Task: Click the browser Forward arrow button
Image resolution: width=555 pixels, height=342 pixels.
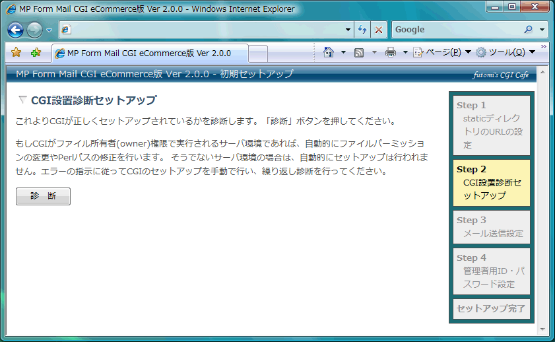Action: [x=34, y=30]
